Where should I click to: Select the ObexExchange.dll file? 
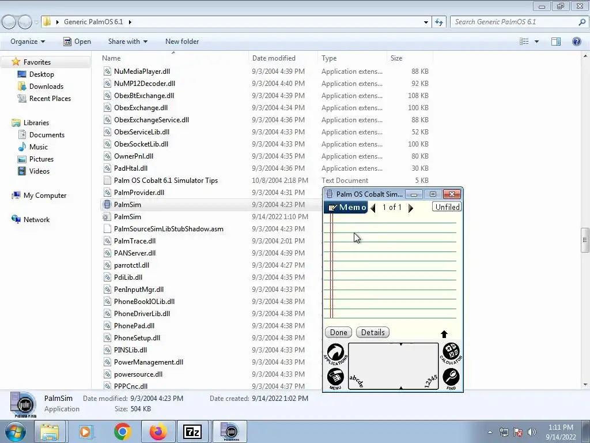[141, 108]
